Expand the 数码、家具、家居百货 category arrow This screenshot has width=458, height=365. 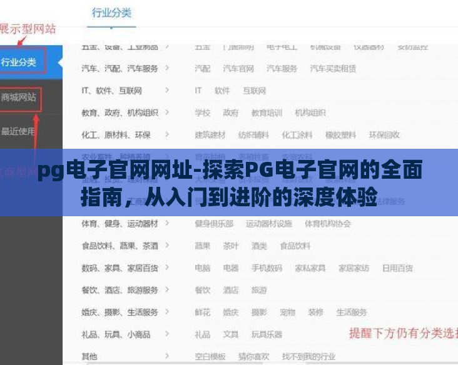click(x=167, y=267)
